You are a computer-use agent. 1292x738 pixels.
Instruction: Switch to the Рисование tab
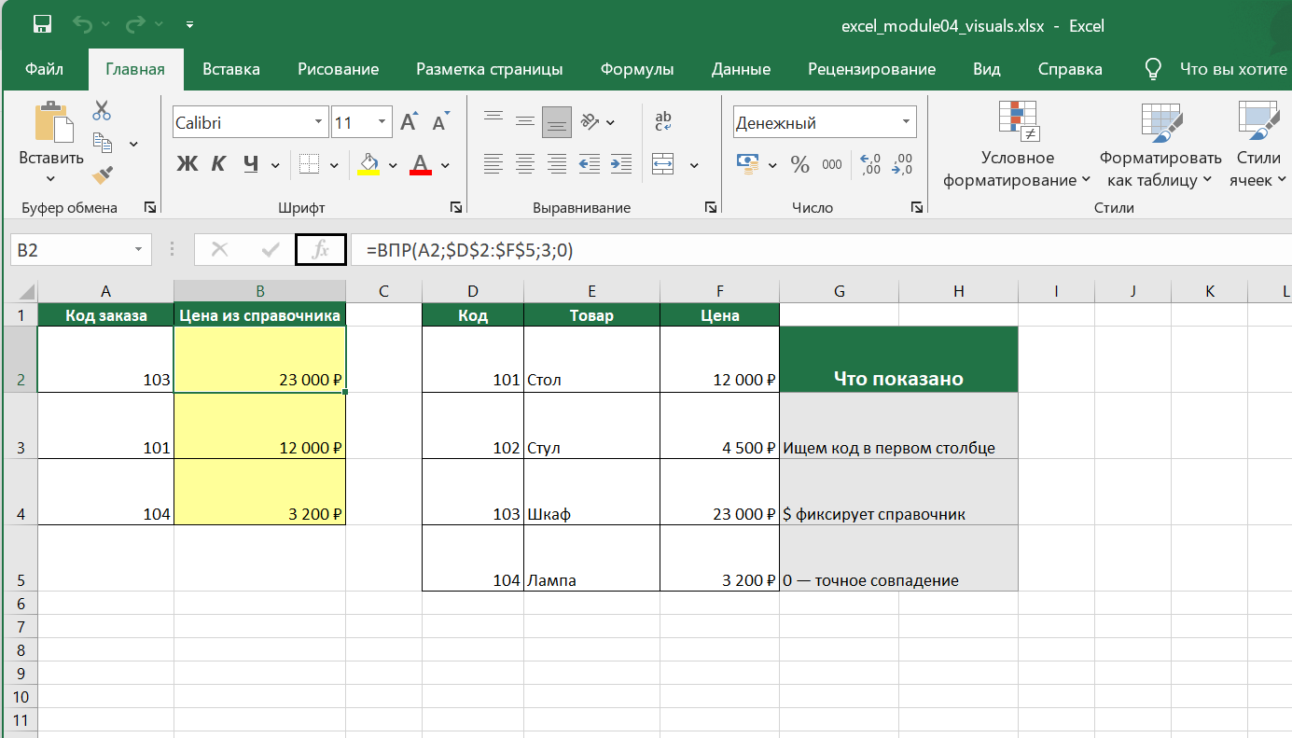point(339,69)
